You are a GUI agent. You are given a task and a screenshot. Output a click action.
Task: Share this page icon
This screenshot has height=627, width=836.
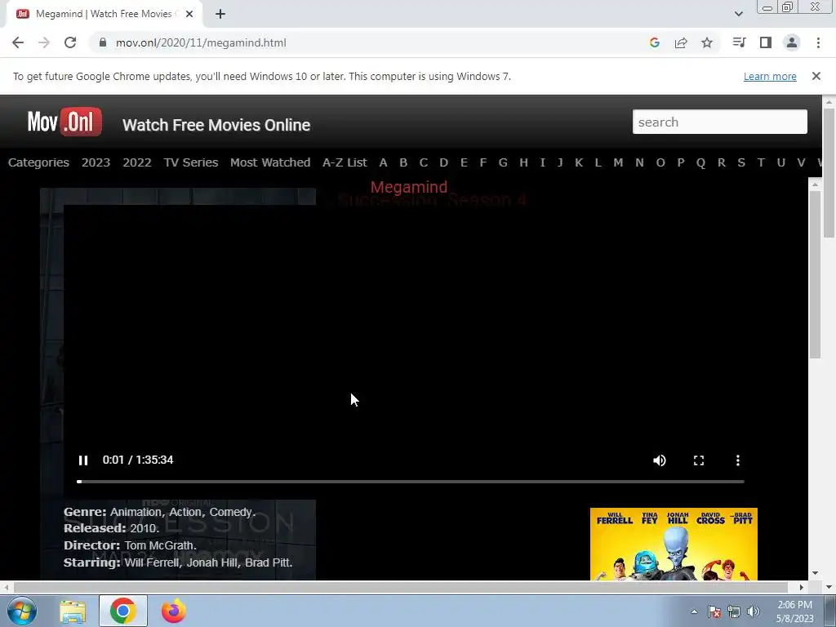click(x=681, y=42)
